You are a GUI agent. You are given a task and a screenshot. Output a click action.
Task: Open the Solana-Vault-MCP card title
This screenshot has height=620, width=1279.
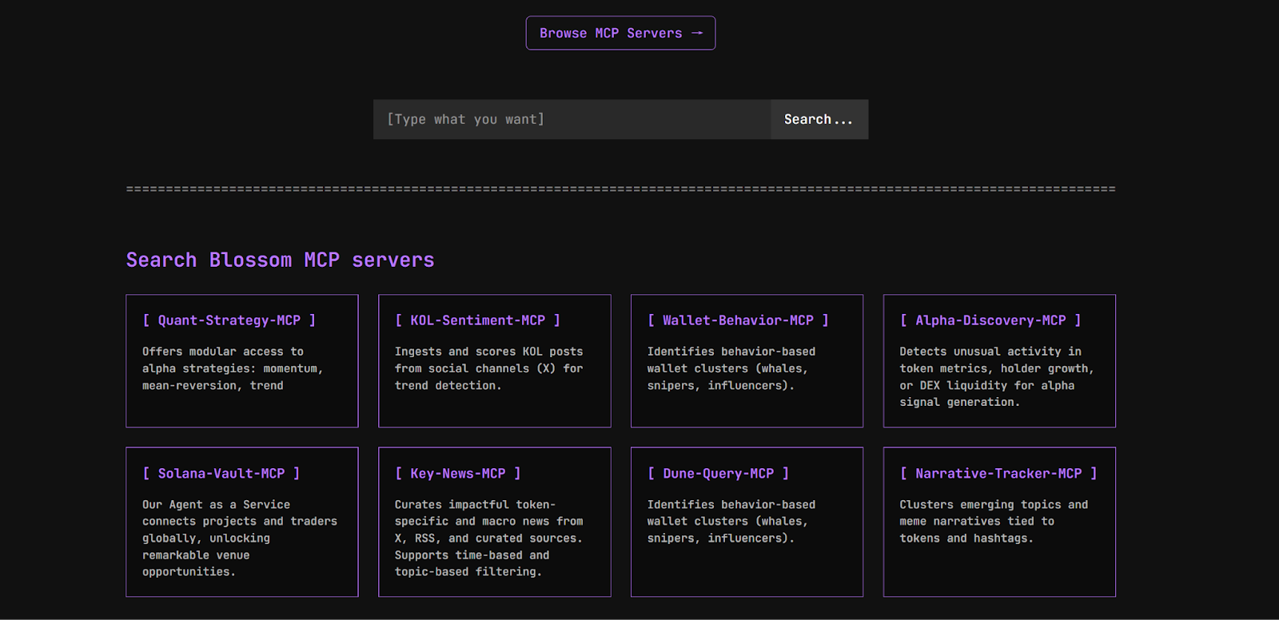(221, 474)
